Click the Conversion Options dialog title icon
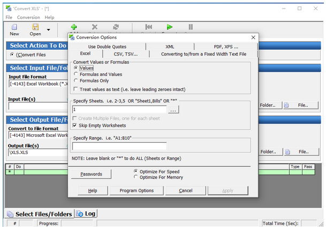This screenshot has width=326, height=229. click(x=72, y=37)
